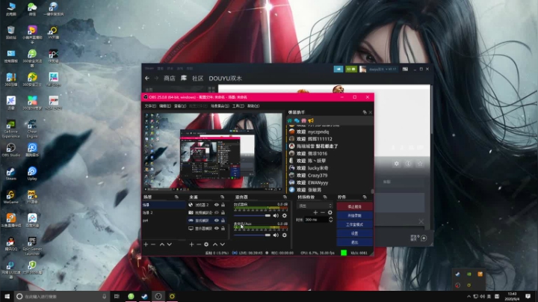The width and height of the screenshot is (538, 302).
Task: Open the scene transition type dropdown
Action: pos(315,206)
